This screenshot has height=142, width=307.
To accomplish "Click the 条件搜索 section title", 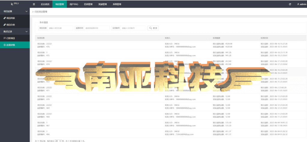I will 44,22.
